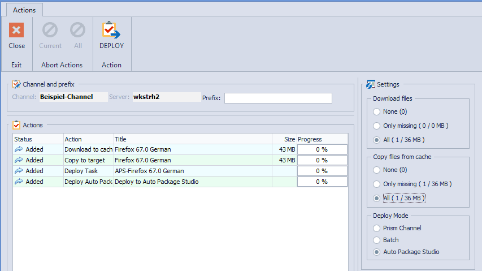This screenshot has height=271, width=482.
Task: Click the Abort All actions icon
Action: coord(77,31)
